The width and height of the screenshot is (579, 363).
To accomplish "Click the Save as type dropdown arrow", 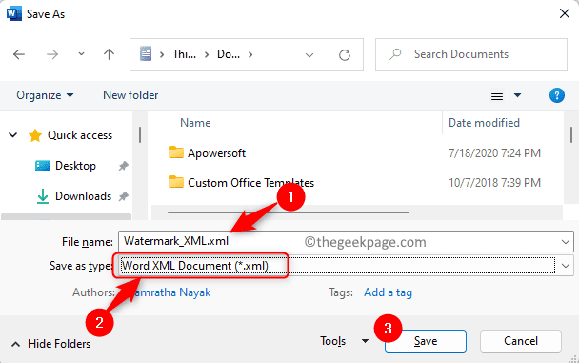I will [x=566, y=266].
